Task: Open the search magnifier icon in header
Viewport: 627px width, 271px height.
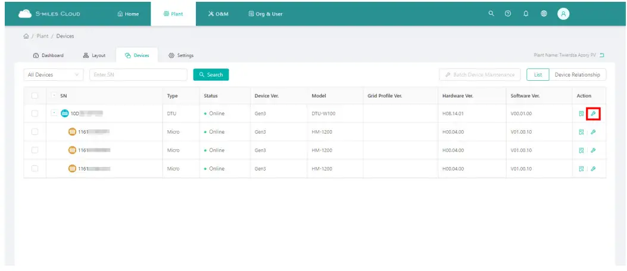Action: click(491, 14)
